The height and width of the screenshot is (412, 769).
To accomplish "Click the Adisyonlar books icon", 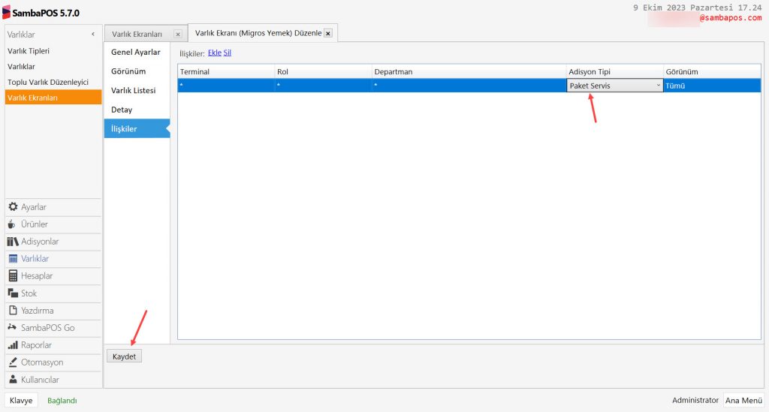I will pyautogui.click(x=13, y=242).
